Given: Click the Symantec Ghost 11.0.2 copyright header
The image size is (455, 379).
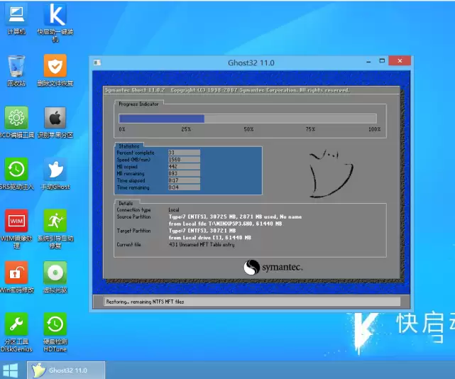Looking at the screenshot, I should pyautogui.click(x=227, y=90).
